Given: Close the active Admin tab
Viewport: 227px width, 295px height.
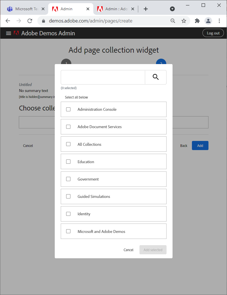Looking at the screenshot, I should pos(88,9).
